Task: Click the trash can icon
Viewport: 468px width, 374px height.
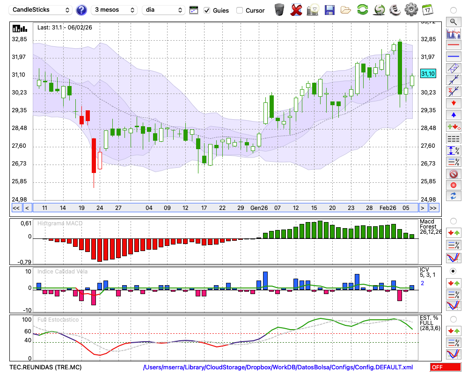Action: 279,10
